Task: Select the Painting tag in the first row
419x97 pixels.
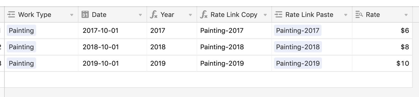Action: coord(21,31)
